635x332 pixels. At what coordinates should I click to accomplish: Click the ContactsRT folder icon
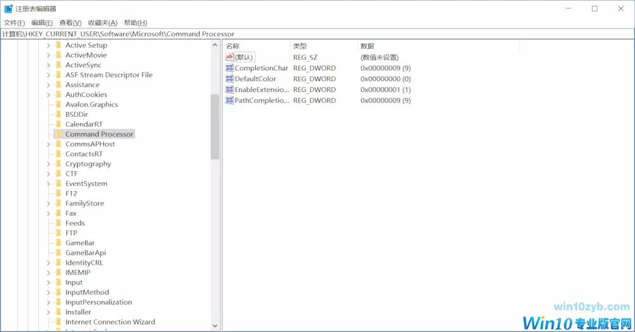click(x=58, y=154)
